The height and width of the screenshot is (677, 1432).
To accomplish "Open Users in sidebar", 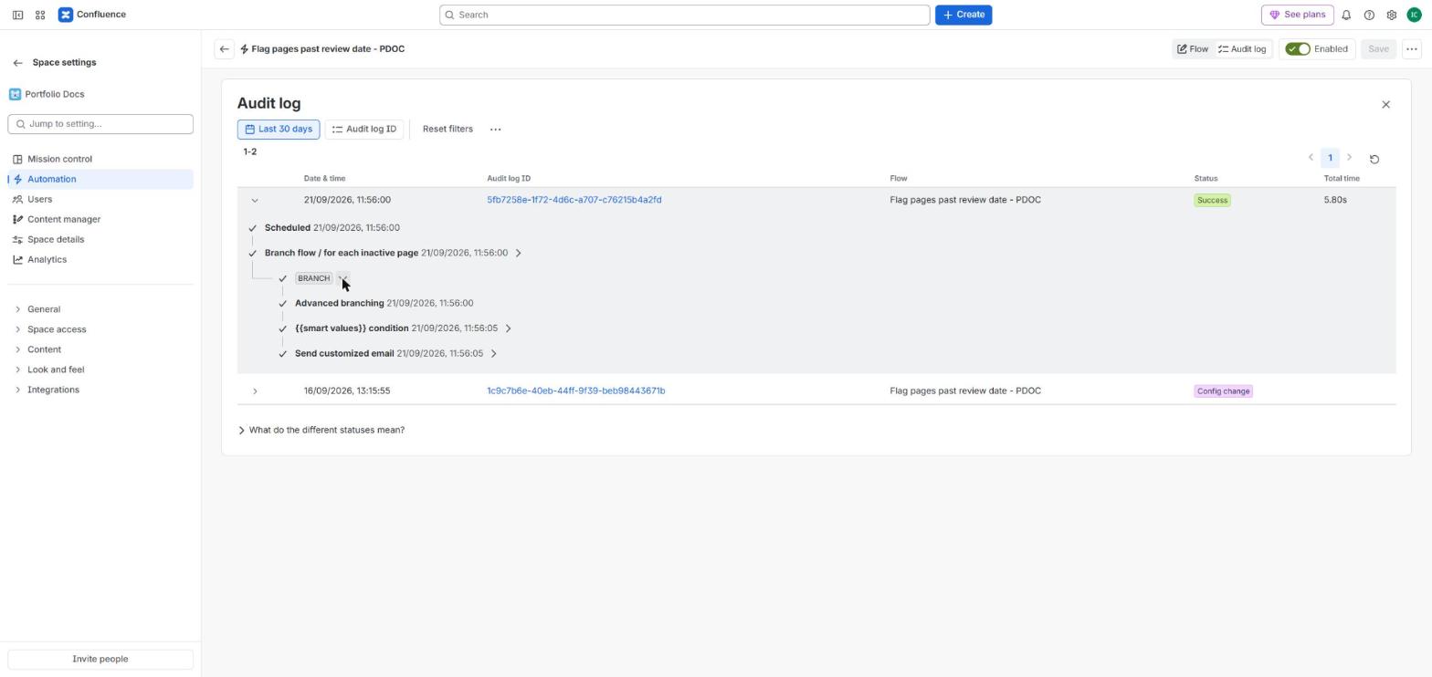I will click(x=100, y=199).
